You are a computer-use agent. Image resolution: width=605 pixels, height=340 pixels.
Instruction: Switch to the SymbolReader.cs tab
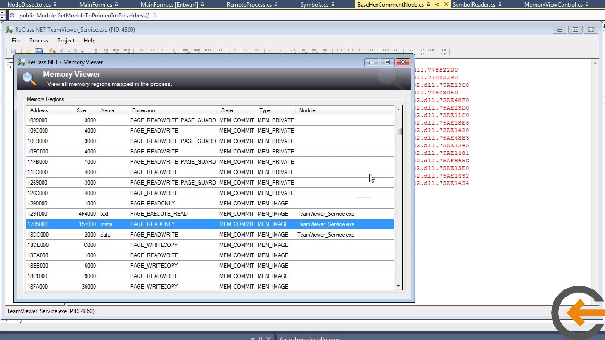(474, 5)
